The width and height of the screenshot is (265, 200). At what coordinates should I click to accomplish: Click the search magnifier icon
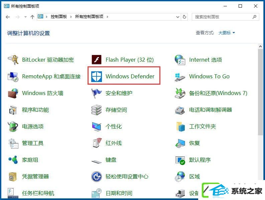pos(254,17)
